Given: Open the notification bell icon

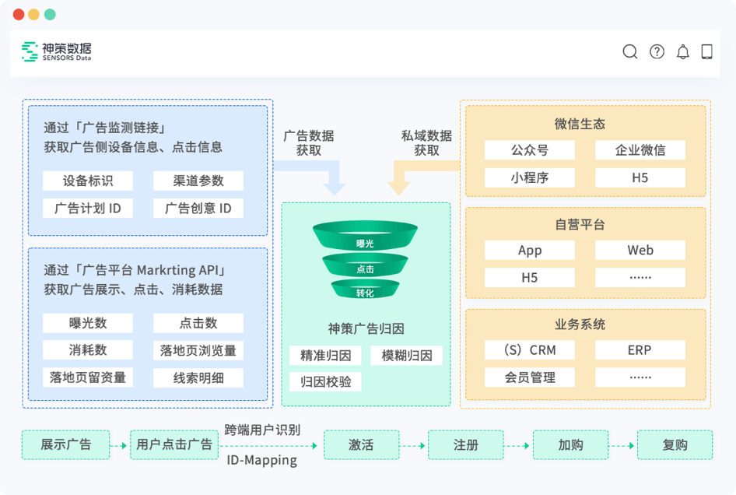Looking at the screenshot, I should (x=683, y=51).
